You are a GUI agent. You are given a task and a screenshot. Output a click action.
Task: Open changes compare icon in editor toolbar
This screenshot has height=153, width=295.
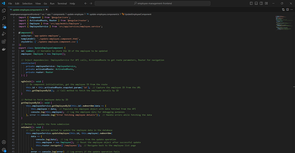[283, 10]
